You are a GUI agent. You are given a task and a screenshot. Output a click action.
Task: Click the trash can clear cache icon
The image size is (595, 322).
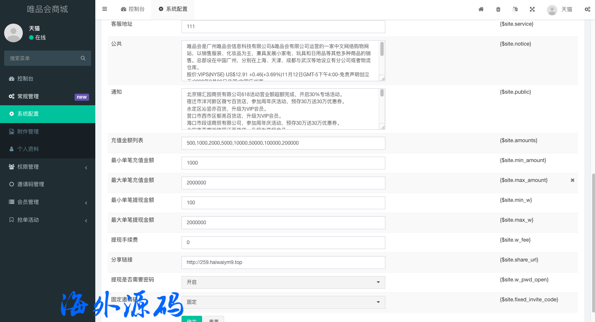[x=498, y=9]
